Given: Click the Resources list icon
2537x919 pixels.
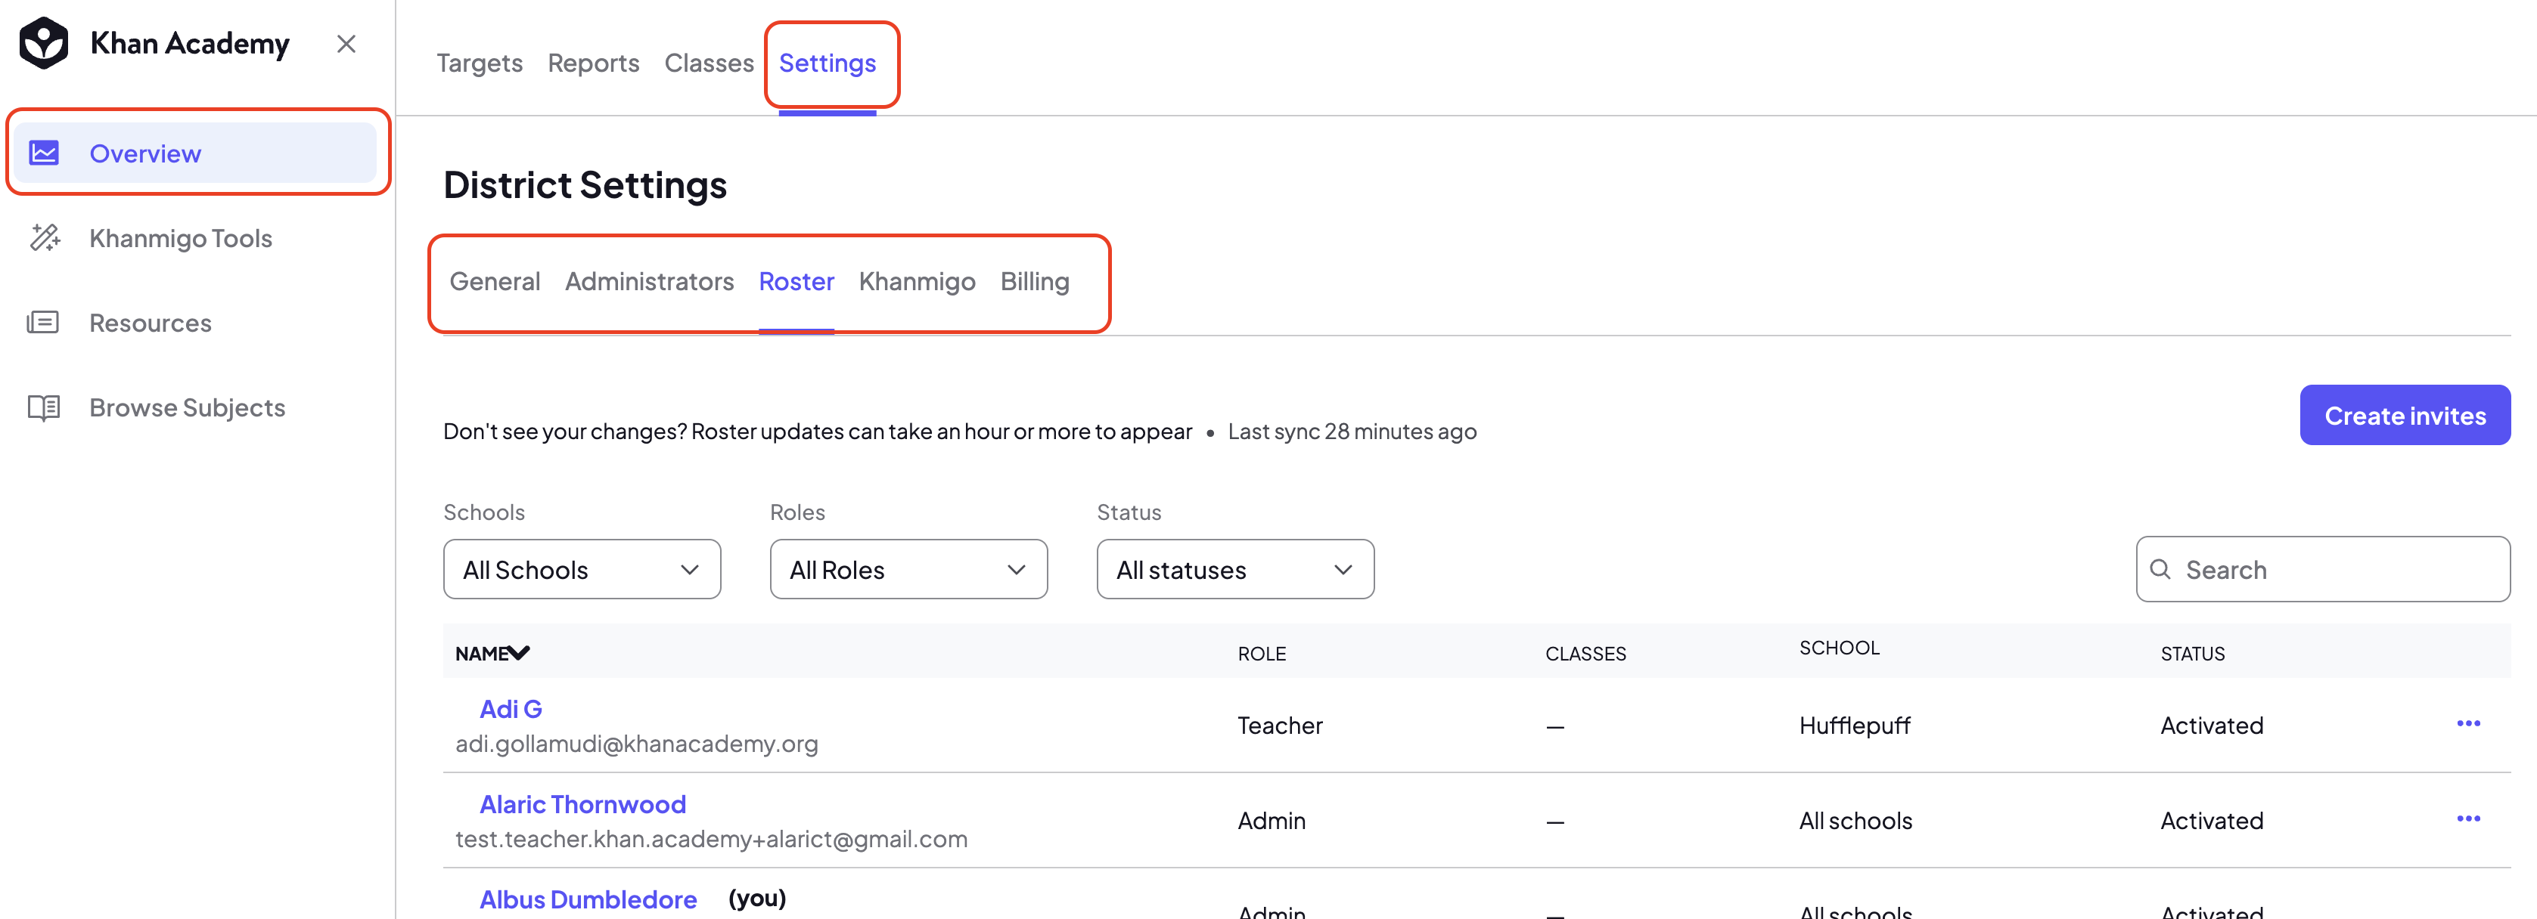Looking at the screenshot, I should [x=43, y=322].
